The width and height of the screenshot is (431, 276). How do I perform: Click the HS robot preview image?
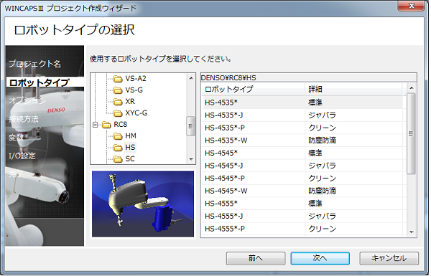[143, 204]
